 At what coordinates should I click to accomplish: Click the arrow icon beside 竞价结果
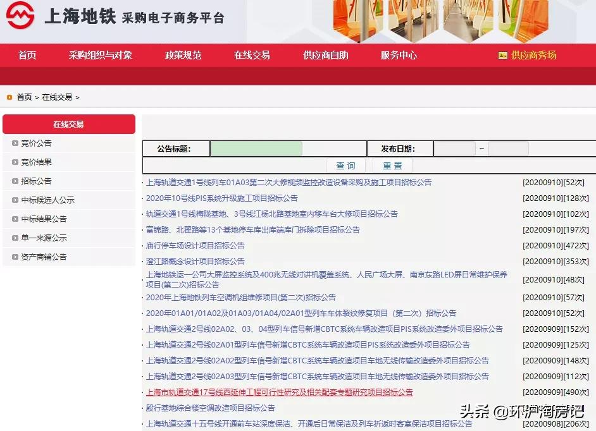tap(14, 162)
